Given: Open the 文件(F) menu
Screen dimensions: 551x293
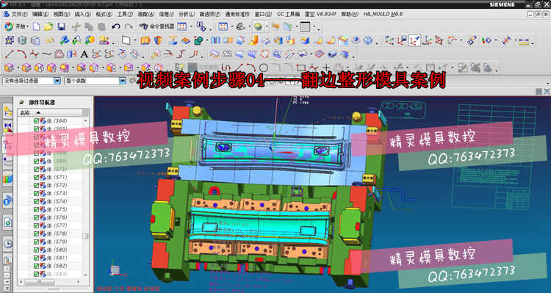Looking at the screenshot, I should click(19, 15).
